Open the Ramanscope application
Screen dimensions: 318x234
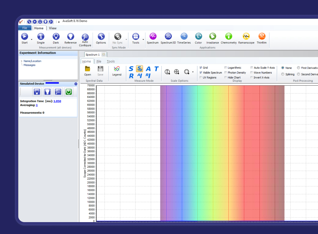coord(246,37)
